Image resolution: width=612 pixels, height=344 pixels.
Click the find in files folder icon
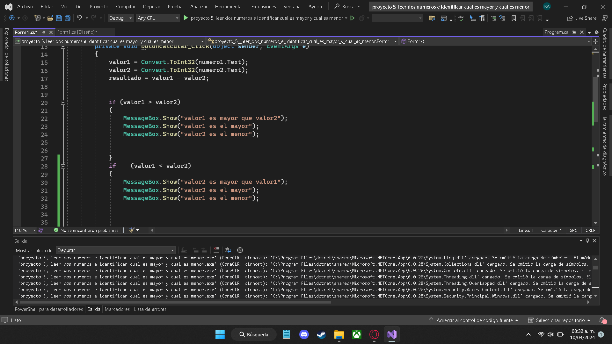coord(432,18)
